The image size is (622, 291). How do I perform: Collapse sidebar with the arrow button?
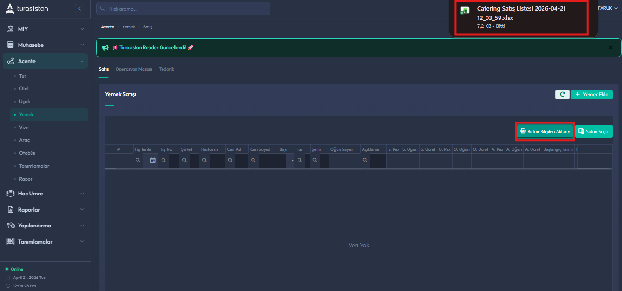pos(79,8)
